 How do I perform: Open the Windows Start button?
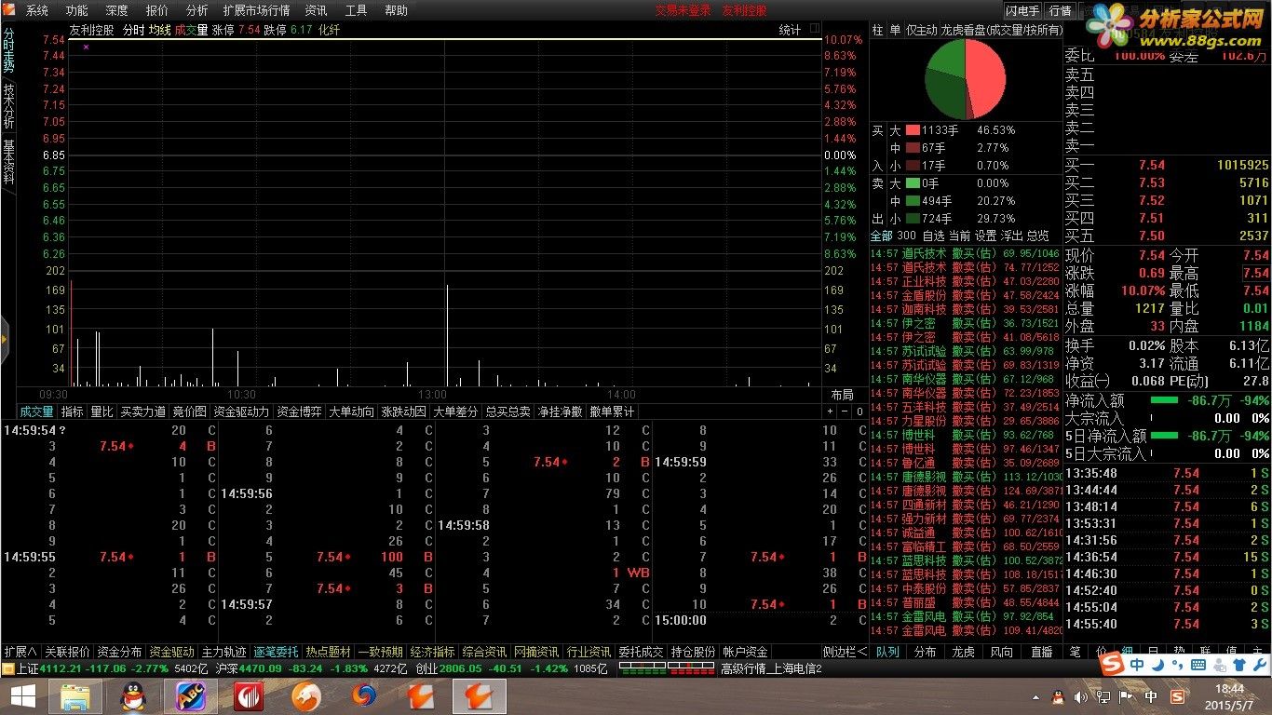click(21, 695)
